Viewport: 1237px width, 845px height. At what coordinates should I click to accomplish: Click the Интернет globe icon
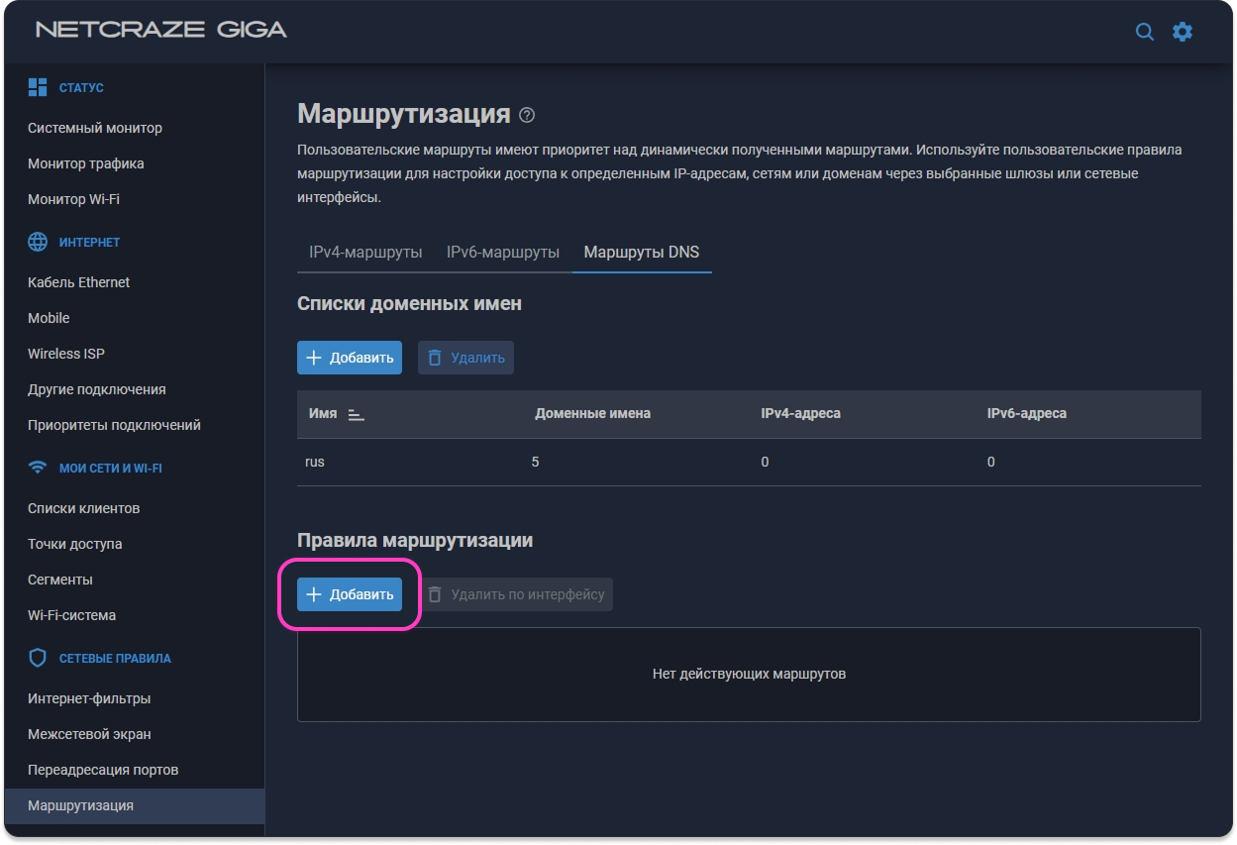coord(38,242)
